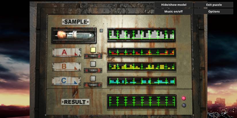
Task: Adjust the slider under row A's button
Action: tap(93, 56)
